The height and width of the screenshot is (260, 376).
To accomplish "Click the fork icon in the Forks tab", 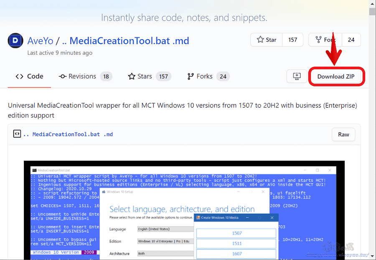I will coord(191,76).
